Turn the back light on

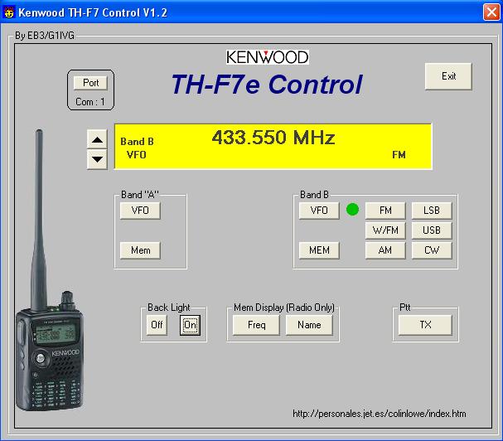tap(190, 325)
